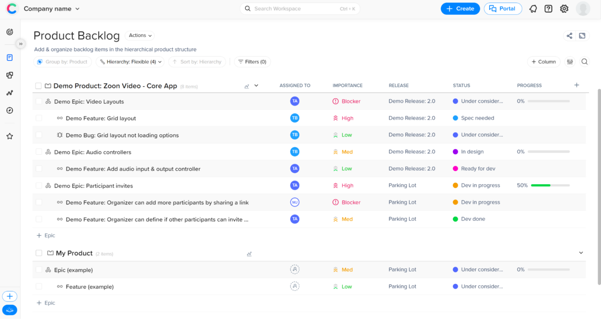The image size is (601, 319).
Task: Open the strategy goals icon in sidebar
Action: (x=9, y=32)
